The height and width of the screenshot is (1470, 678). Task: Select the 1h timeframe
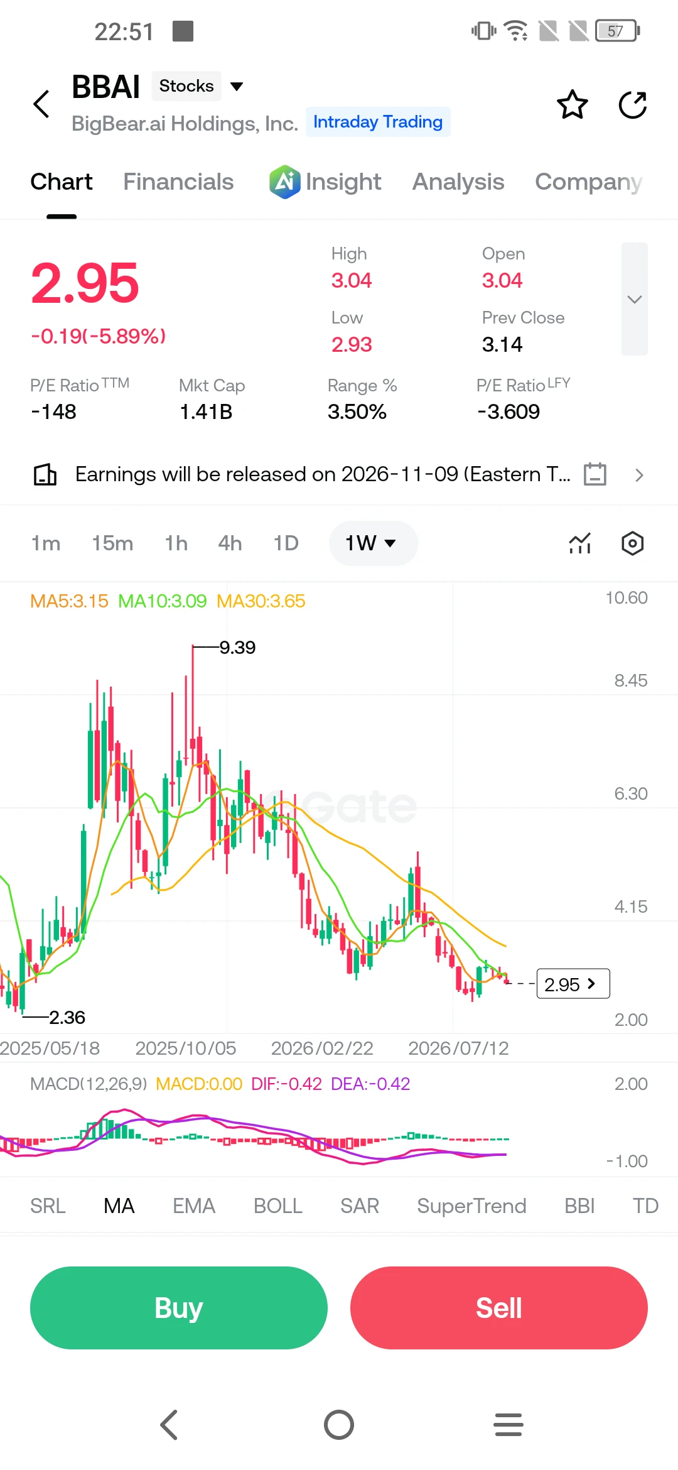click(176, 543)
